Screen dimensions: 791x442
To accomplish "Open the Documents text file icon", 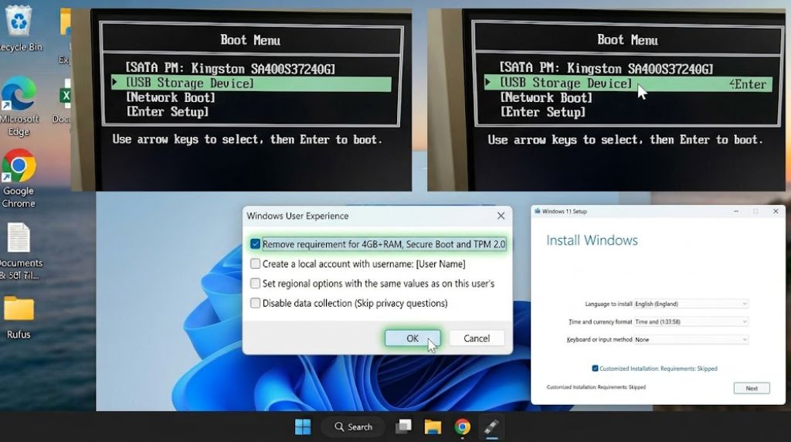I will click(19, 251).
